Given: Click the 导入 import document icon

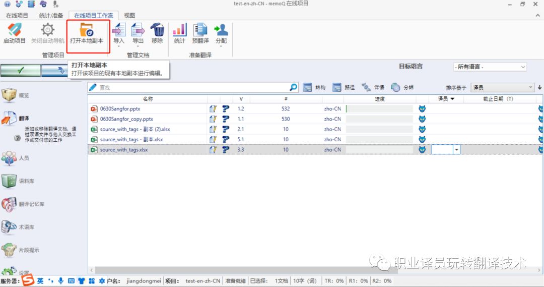Looking at the screenshot, I should point(119,30).
